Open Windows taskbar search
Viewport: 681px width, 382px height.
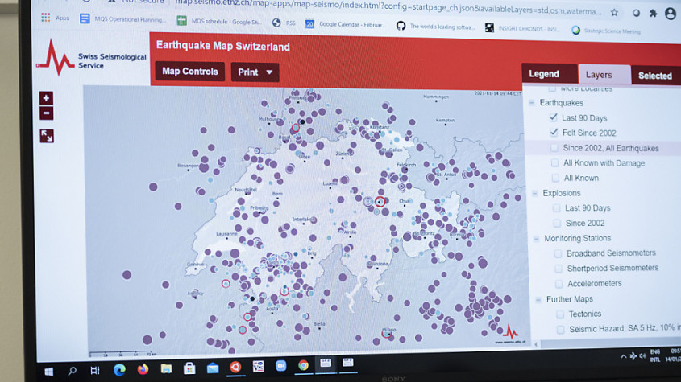pos(72,371)
